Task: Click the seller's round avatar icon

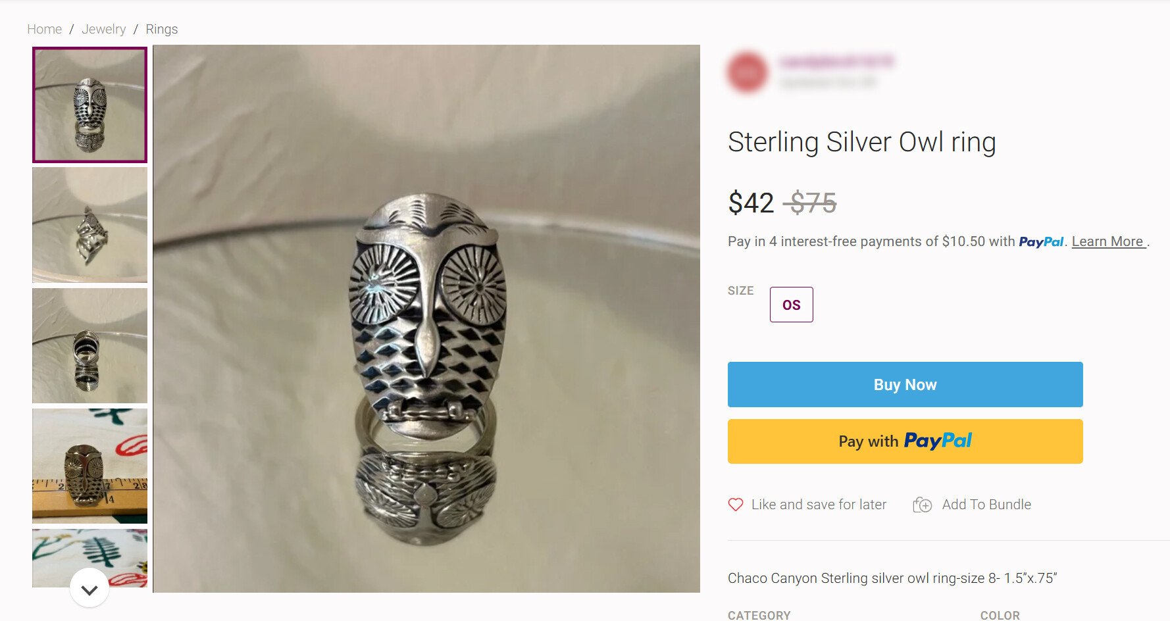Action: pyautogui.click(x=748, y=72)
